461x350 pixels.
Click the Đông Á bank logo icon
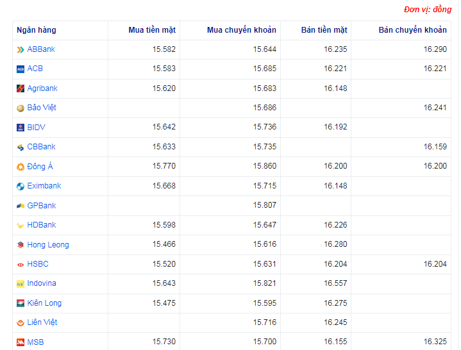pos(21,167)
